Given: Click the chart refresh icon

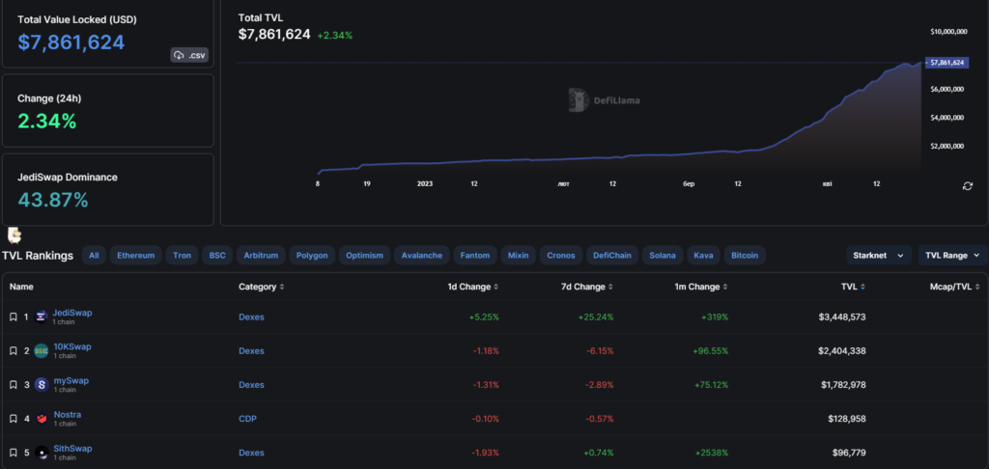Looking at the screenshot, I should pyautogui.click(x=967, y=186).
